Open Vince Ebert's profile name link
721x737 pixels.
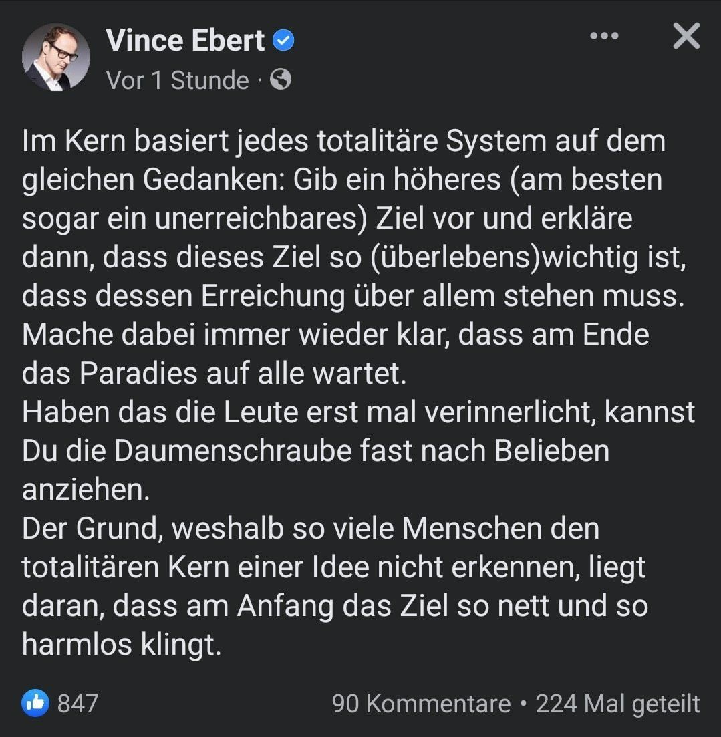(x=186, y=40)
